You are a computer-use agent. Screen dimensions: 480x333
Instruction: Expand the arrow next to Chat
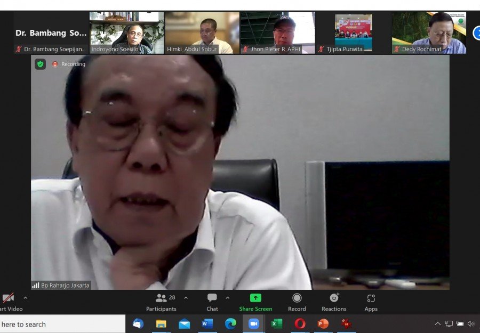point(227,298)
